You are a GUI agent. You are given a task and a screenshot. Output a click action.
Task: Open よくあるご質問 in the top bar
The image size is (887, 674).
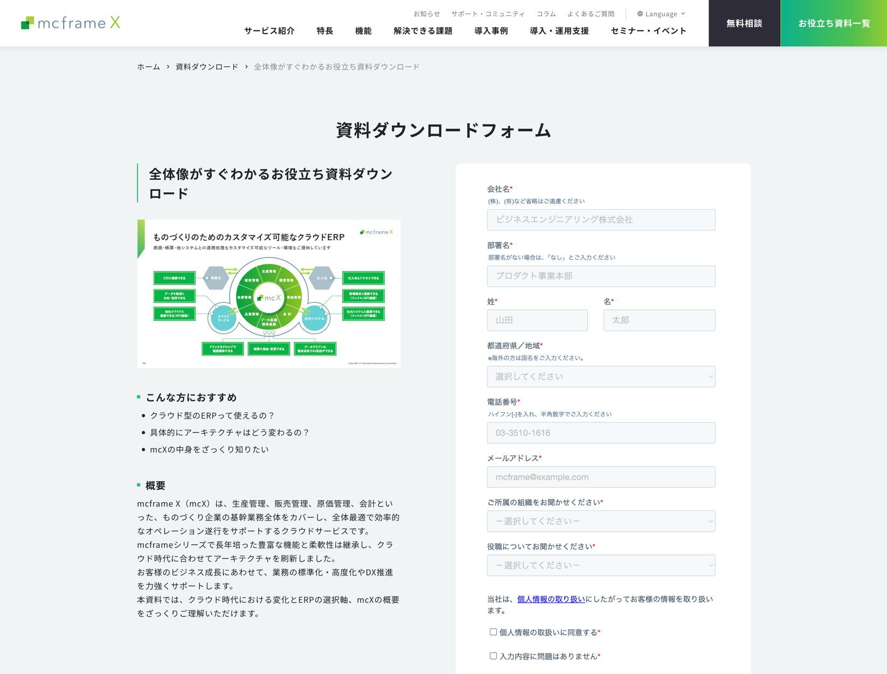click(591, 14)
